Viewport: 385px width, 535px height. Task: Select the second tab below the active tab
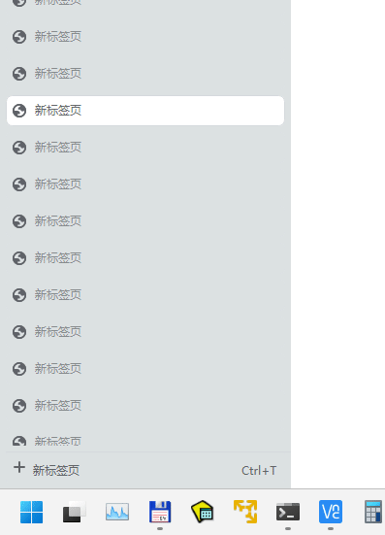pos(145,184)
